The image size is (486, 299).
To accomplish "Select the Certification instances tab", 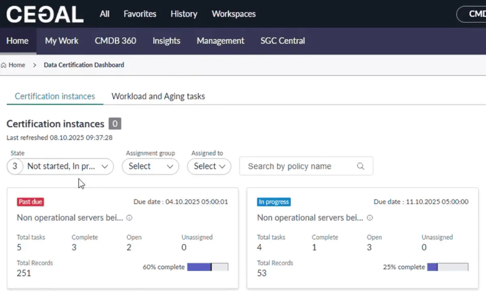I will point(55,96).
